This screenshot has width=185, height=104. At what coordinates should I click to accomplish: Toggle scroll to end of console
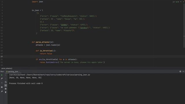pos(5,86)
